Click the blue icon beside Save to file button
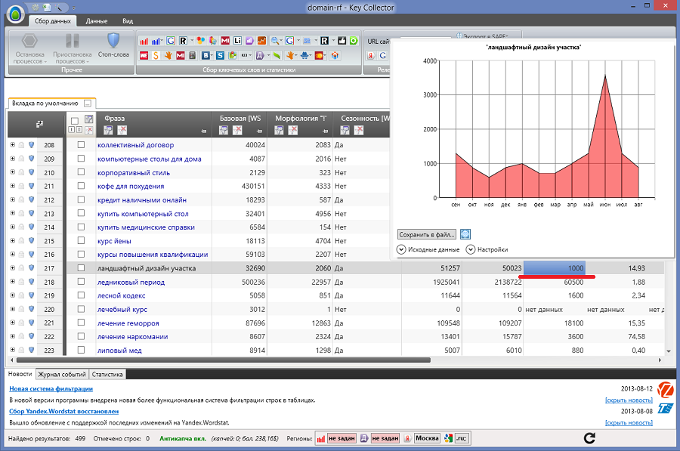 point(465,234)
